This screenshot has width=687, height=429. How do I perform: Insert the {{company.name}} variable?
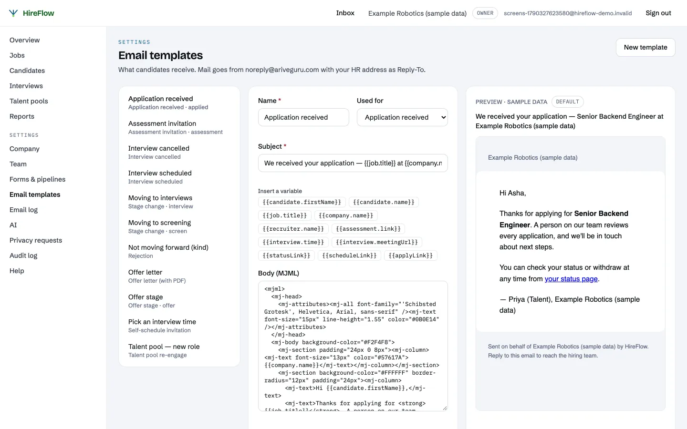click(x=346, y=215)
